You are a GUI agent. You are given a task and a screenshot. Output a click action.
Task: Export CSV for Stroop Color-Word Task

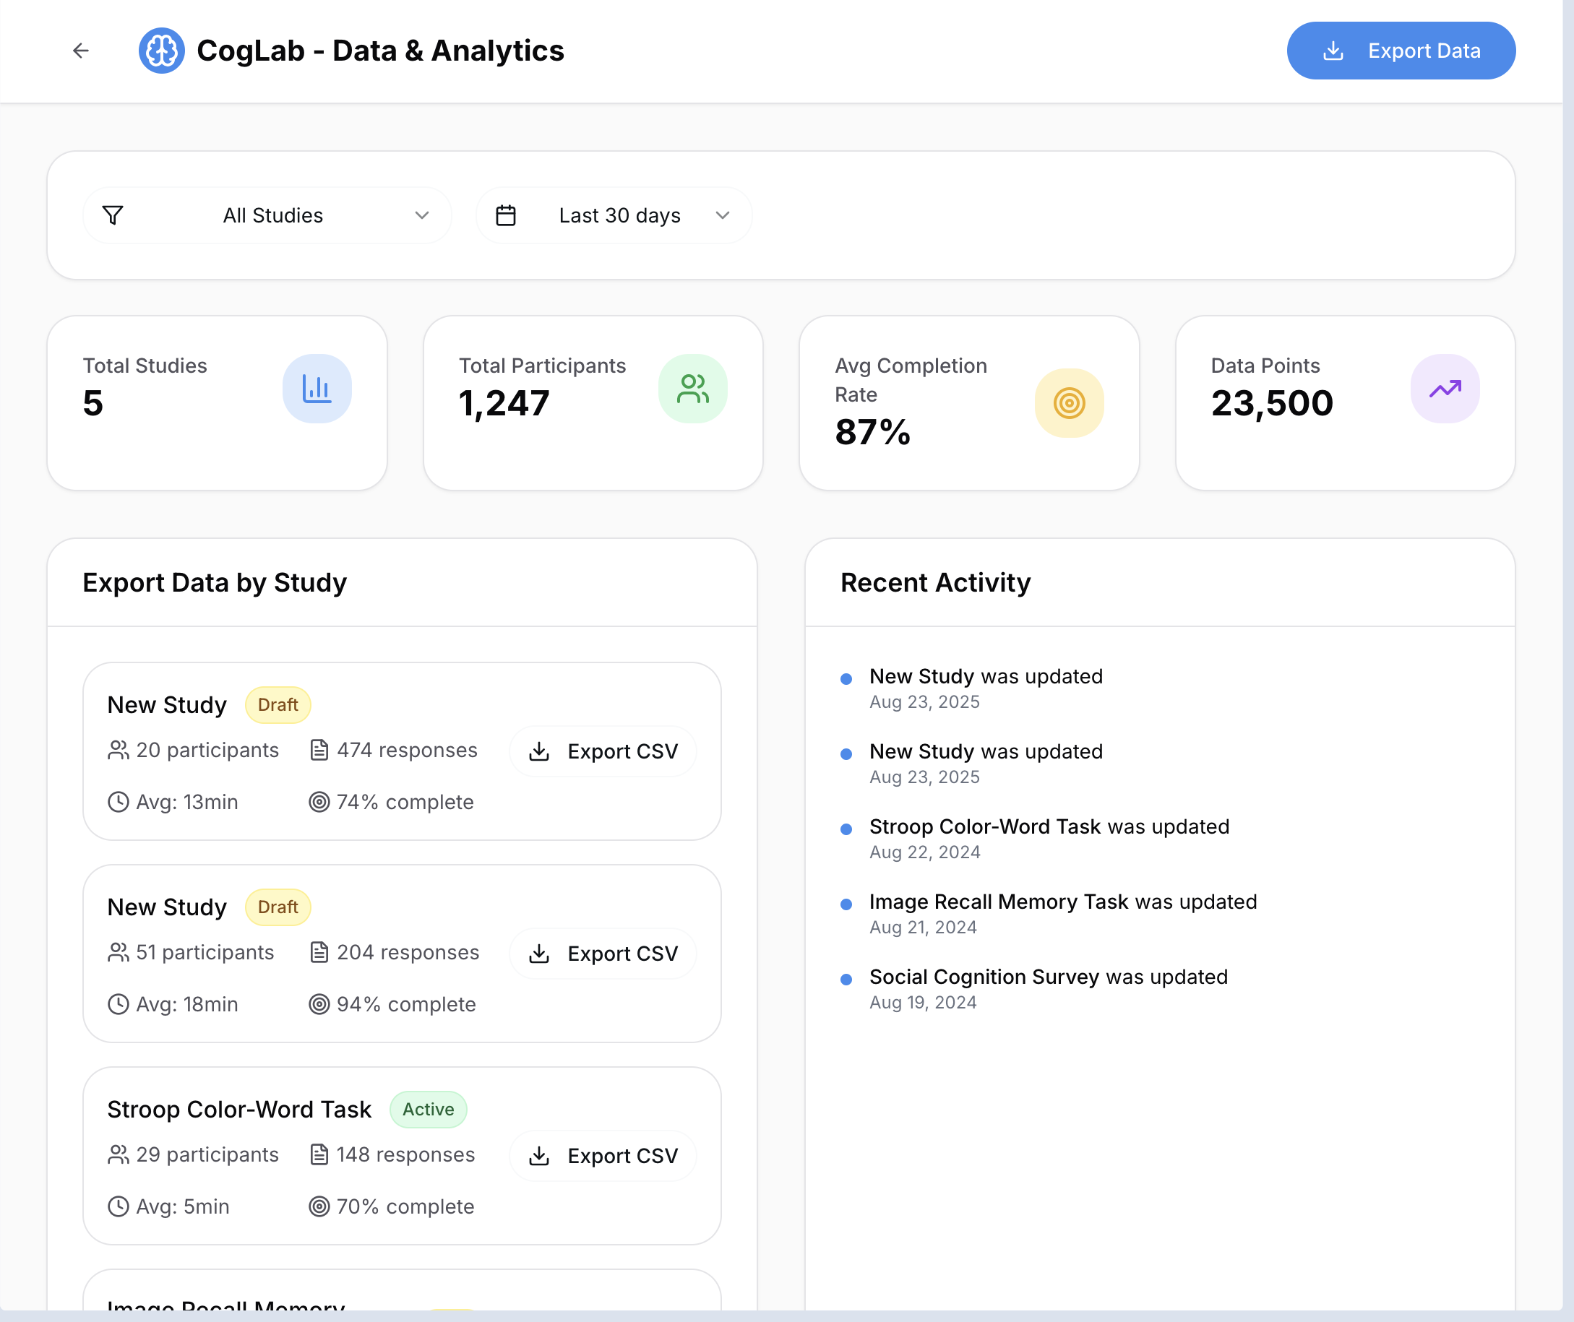pyautogui.click(x=603, y=1156)
